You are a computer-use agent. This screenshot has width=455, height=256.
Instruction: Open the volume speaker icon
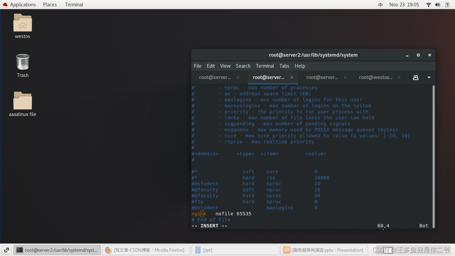438,5
